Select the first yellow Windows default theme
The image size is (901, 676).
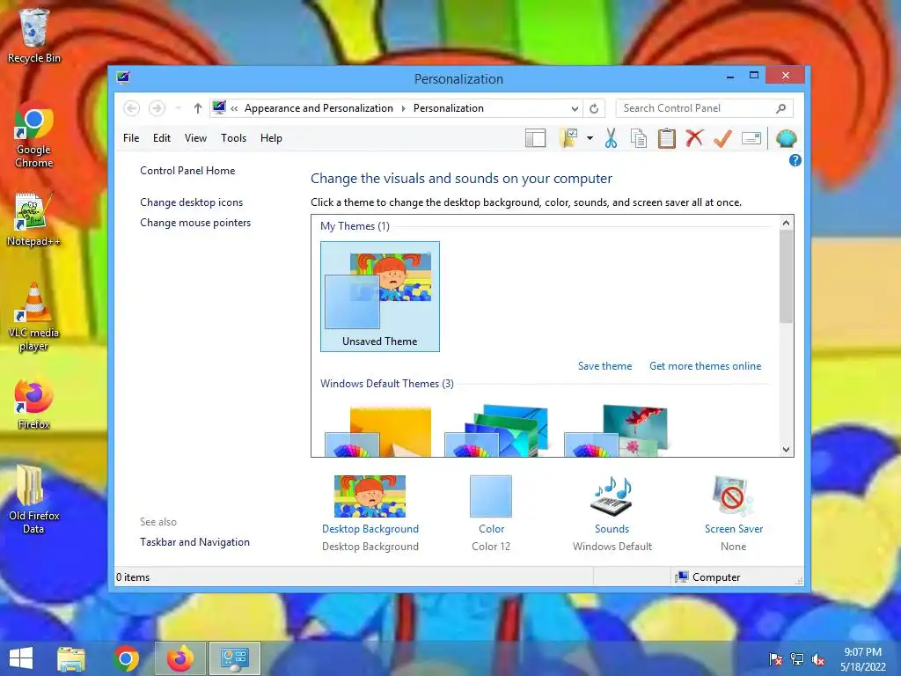pos(378,431)
